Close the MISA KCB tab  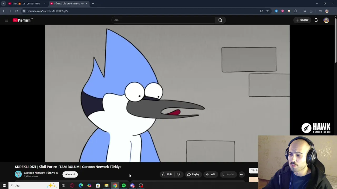pyautogui.click(x=45, y=4)
